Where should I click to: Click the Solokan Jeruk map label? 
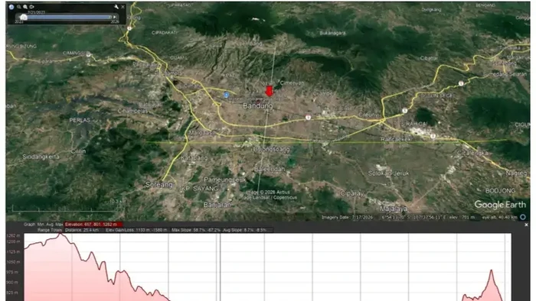[x=389, y=173]
